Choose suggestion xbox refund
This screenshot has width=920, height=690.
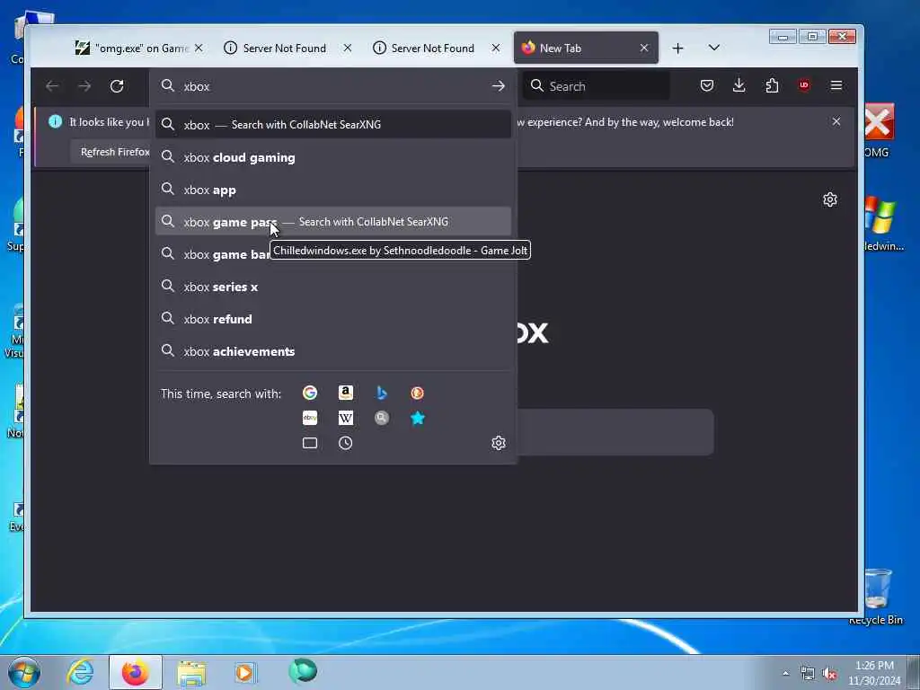tap(332, 319)
